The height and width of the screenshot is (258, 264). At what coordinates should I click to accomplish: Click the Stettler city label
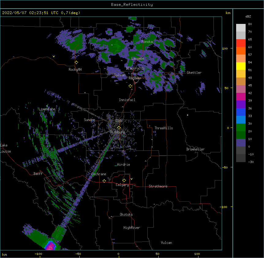click(194, 73)
